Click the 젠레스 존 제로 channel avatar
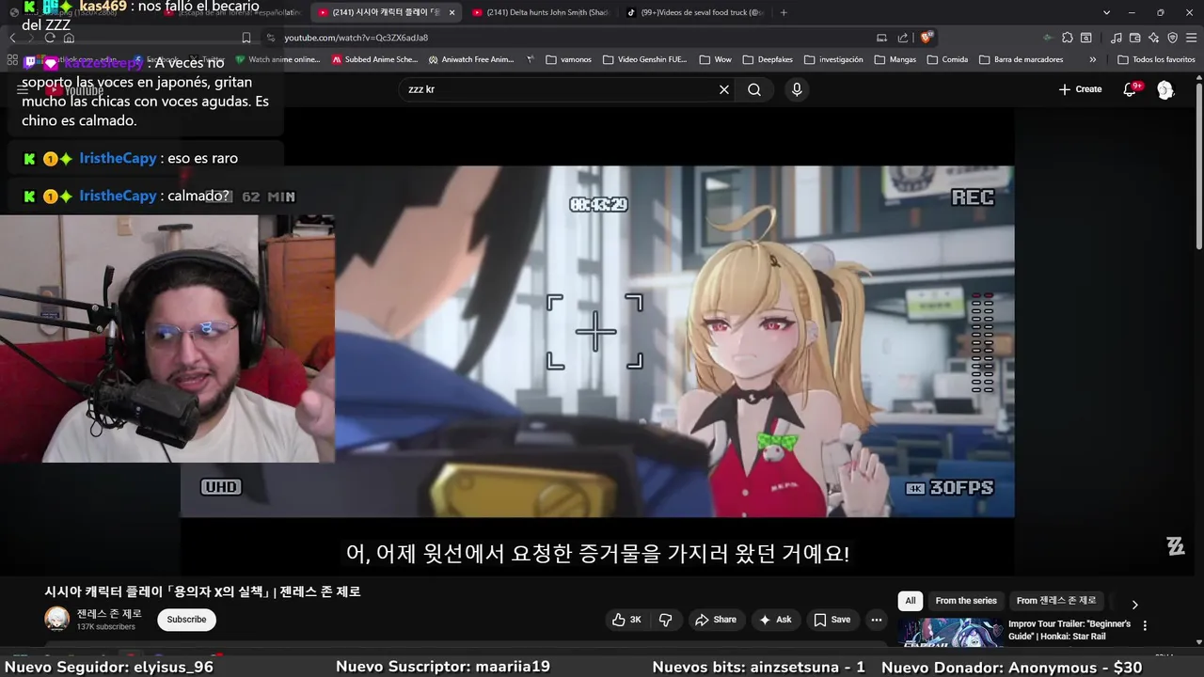1204x677 pixels. [x=57, y=619]
